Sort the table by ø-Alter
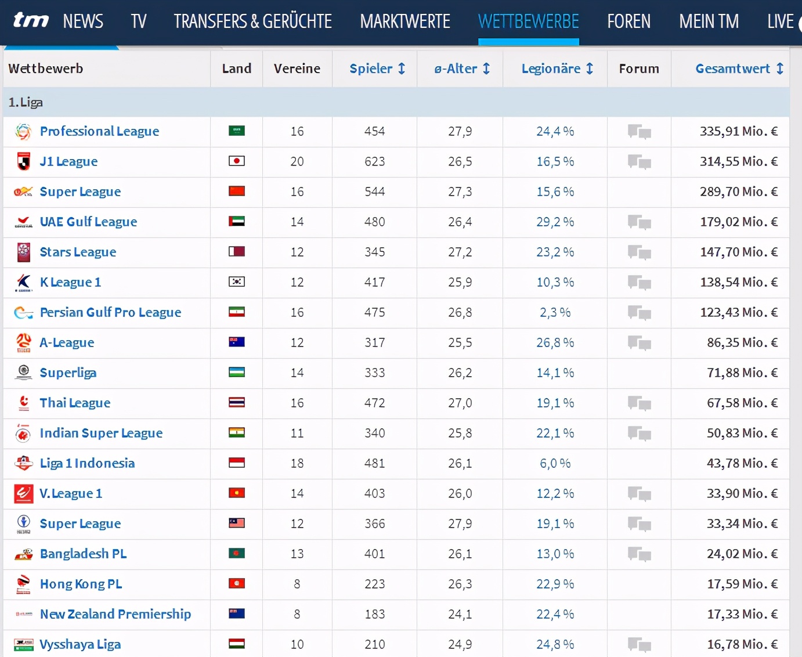 click(x=462, y=68)
